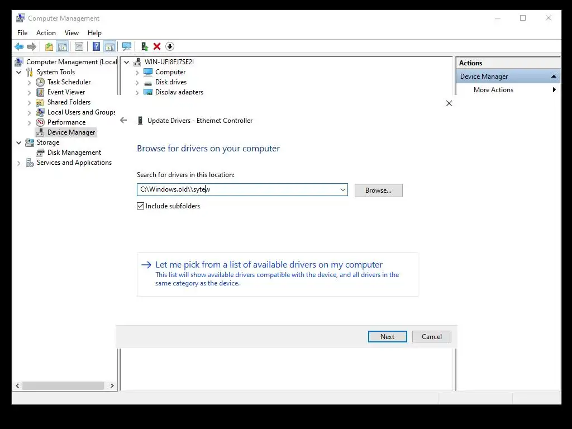Click the Scan for hardware changes monitor icon
The image size is (572, 429).
click(127, 46)
